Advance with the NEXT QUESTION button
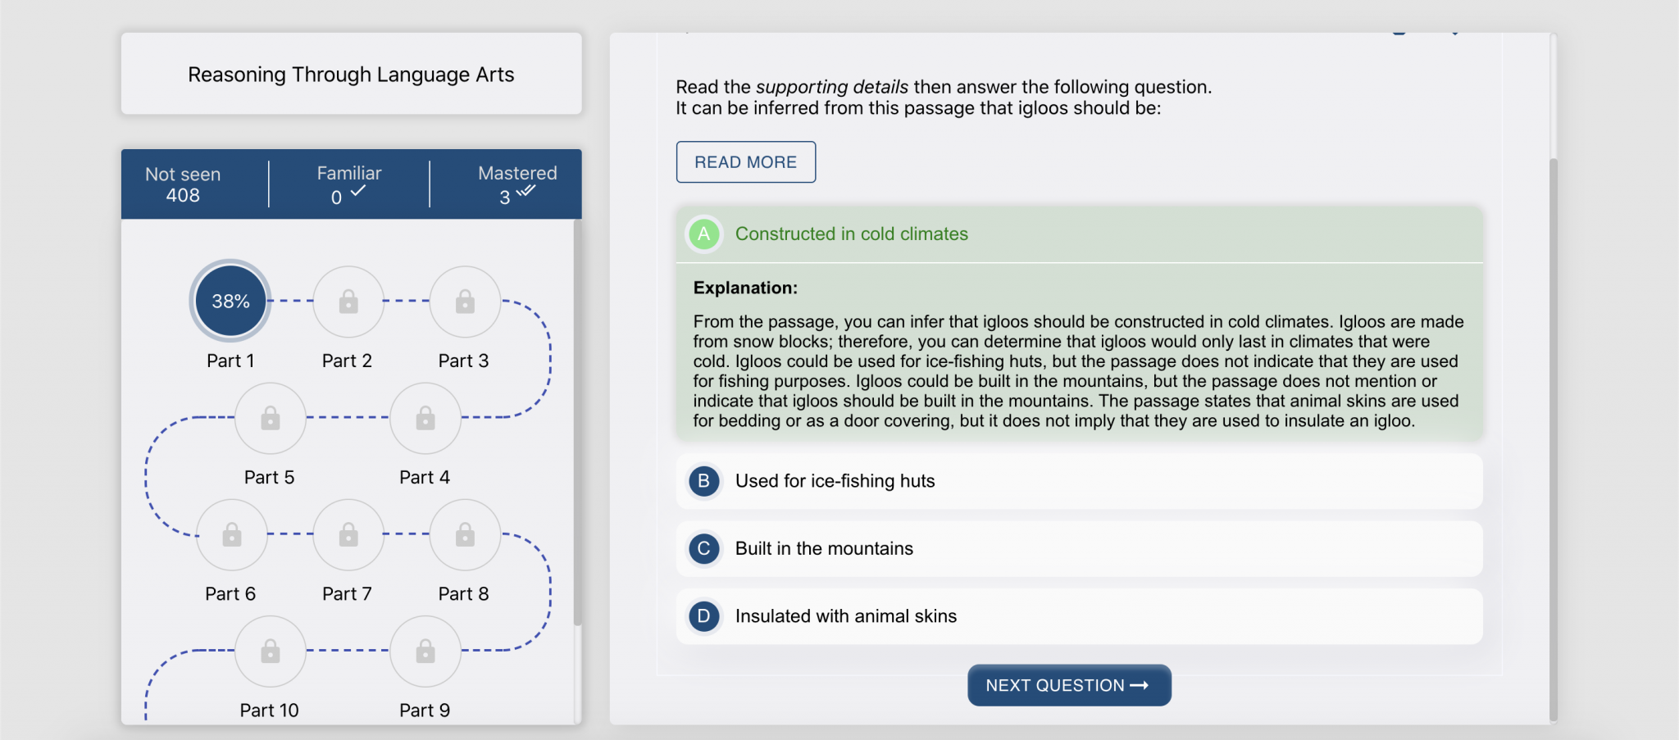The width and height of the screenshot is (1679, 740). click(1068, 685)
